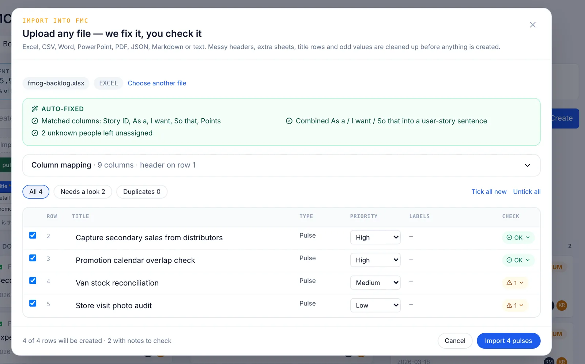The width and height of the screenshot is (585, 364).
Task: Click Untick all link
Action: [x=527, y=192]
